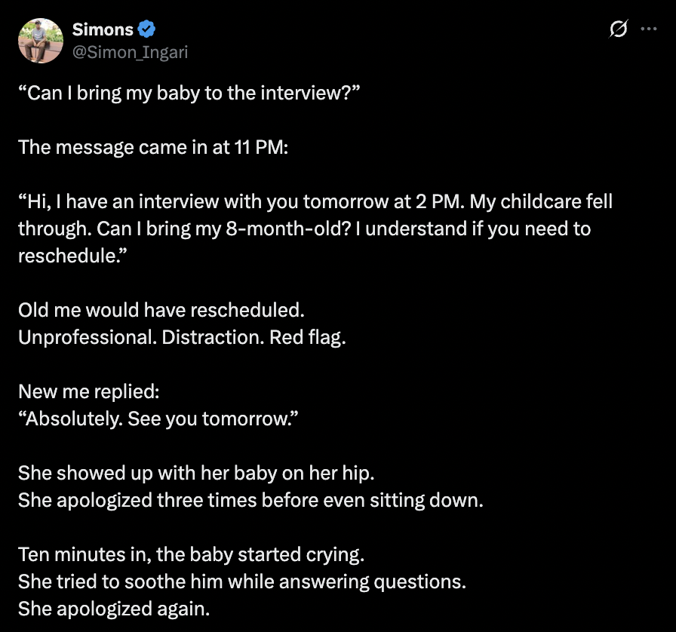Screen dimensions: 676x632
Task: Open the Grok explain post icon
Action: click(618, 29)
